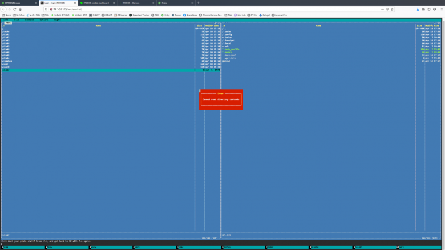This screenshot has width=445, height=250.
Task: Close the bash --login (R720XD) tab
Action: pyautogui.click(x=75, y=3)
